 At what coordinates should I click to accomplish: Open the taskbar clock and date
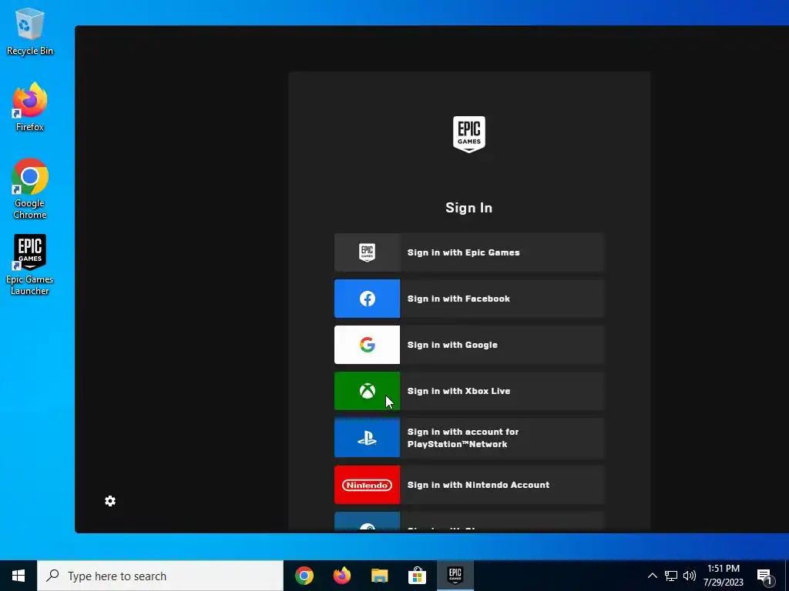point(723,576)
